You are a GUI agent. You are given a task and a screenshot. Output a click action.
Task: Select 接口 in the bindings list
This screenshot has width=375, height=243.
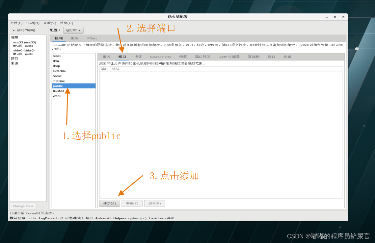pyautogui.click(x=14, y=58)
